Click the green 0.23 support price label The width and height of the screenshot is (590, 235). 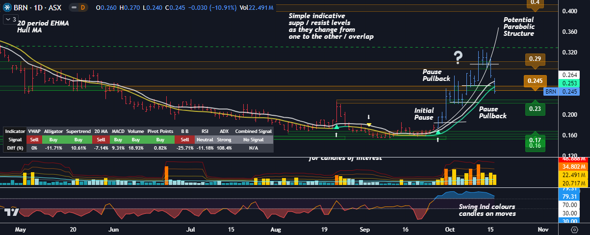tap(535, 108)
